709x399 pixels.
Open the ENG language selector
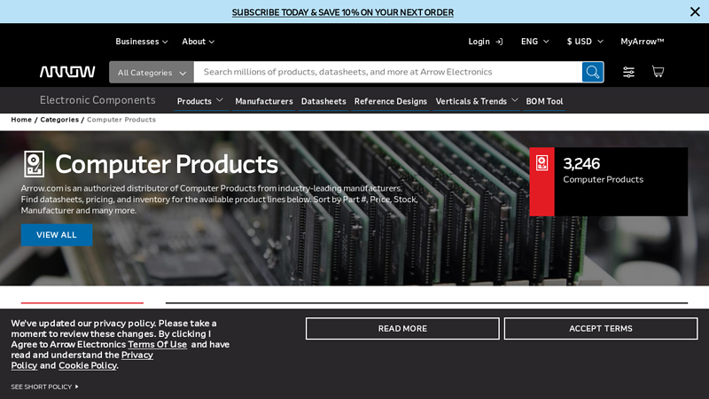[x=535, y=41]
